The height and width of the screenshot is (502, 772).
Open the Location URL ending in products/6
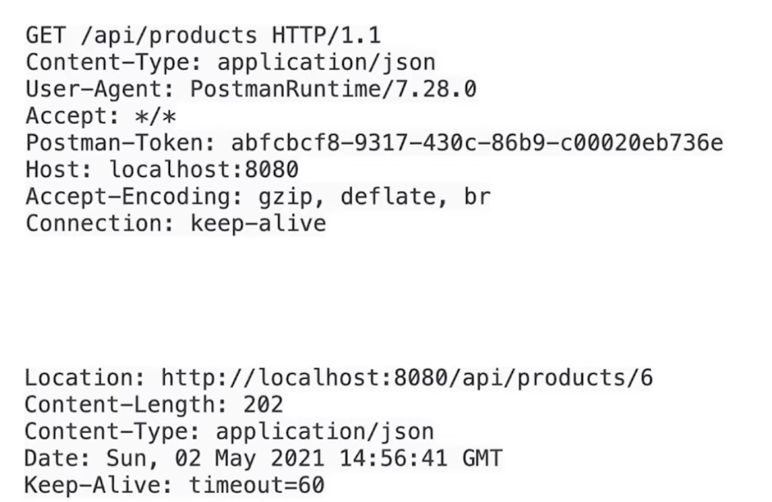coord(407,378)
